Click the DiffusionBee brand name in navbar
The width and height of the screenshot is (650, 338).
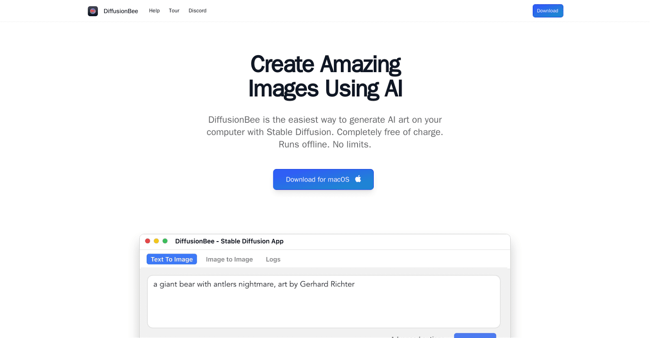(x=121, y=11)
